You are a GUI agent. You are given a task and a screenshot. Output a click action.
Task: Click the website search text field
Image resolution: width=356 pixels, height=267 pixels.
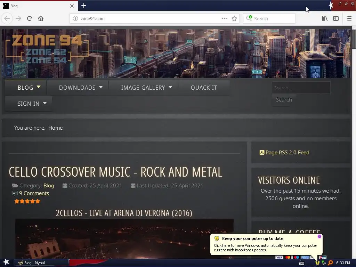[301, 88]
